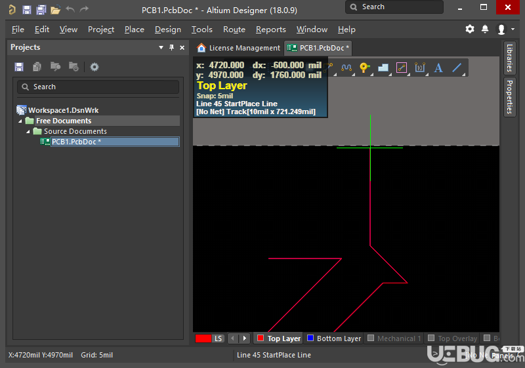Open the Libraries side panel
This screenshot has height=368, width=525.
coord(510,58)
